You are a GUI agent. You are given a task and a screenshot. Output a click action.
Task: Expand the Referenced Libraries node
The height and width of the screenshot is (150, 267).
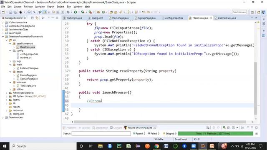coord(7,93)
